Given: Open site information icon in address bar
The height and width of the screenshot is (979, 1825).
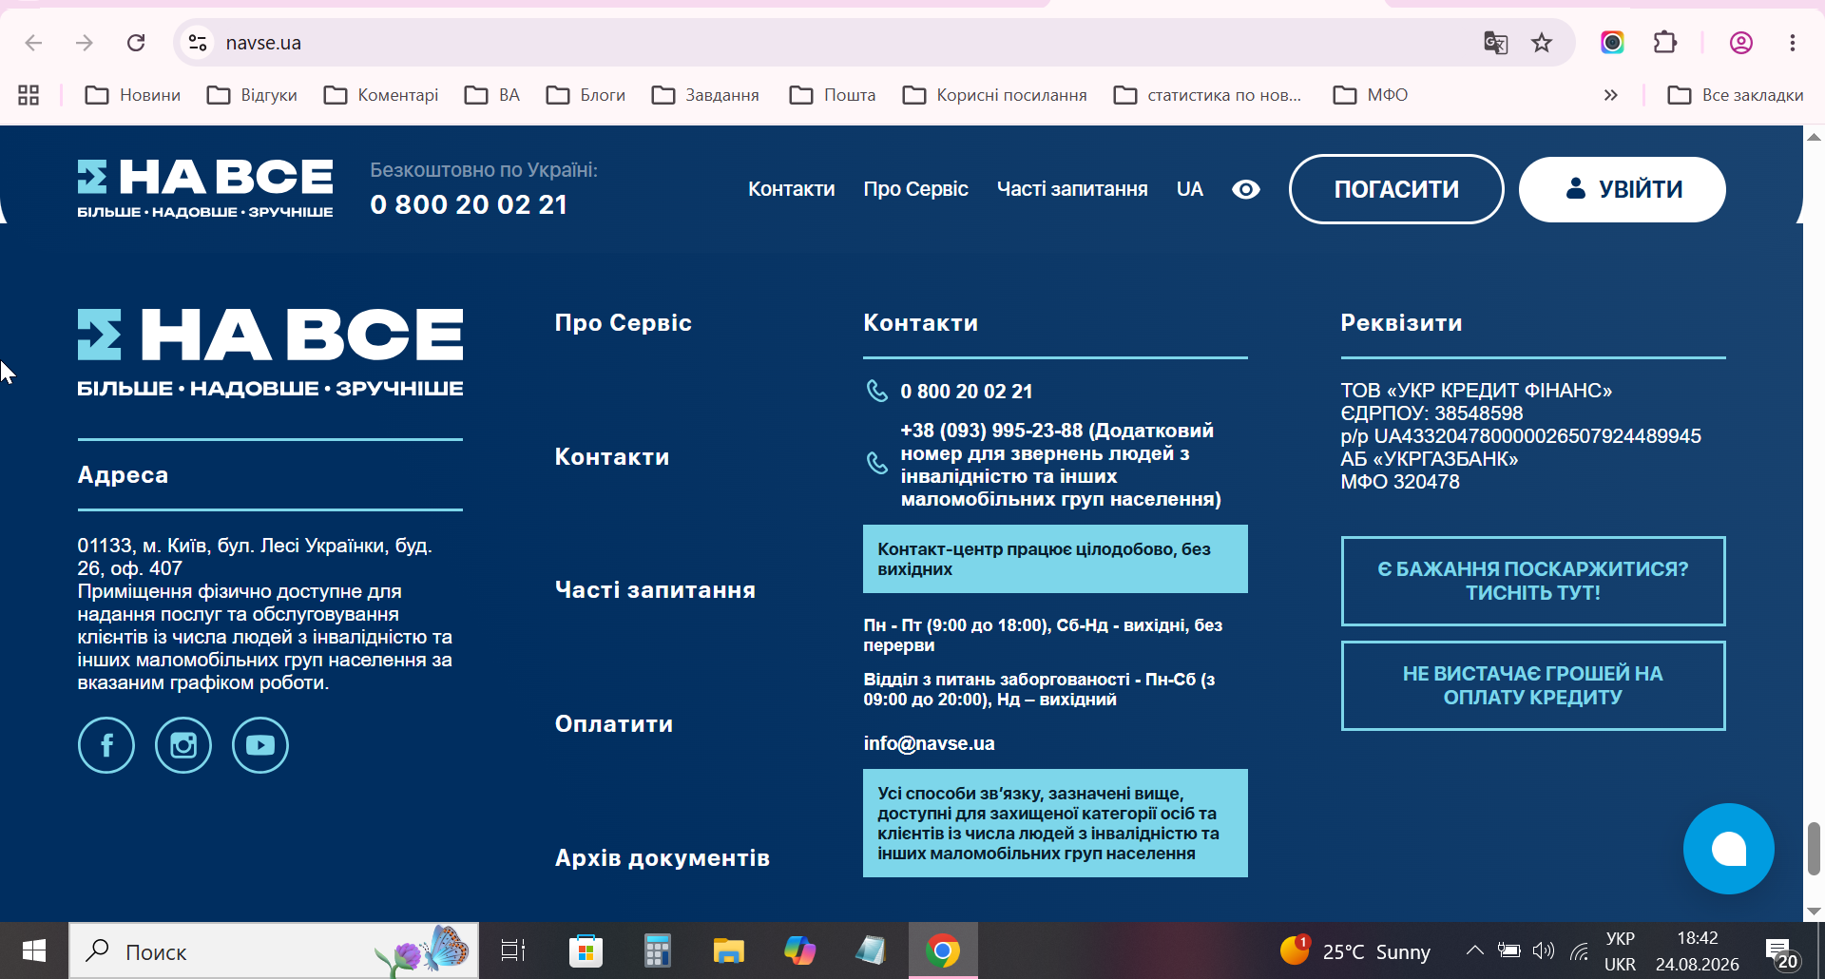Looking at the screenshot, I should pyautogui.click(x=198, y=43).
